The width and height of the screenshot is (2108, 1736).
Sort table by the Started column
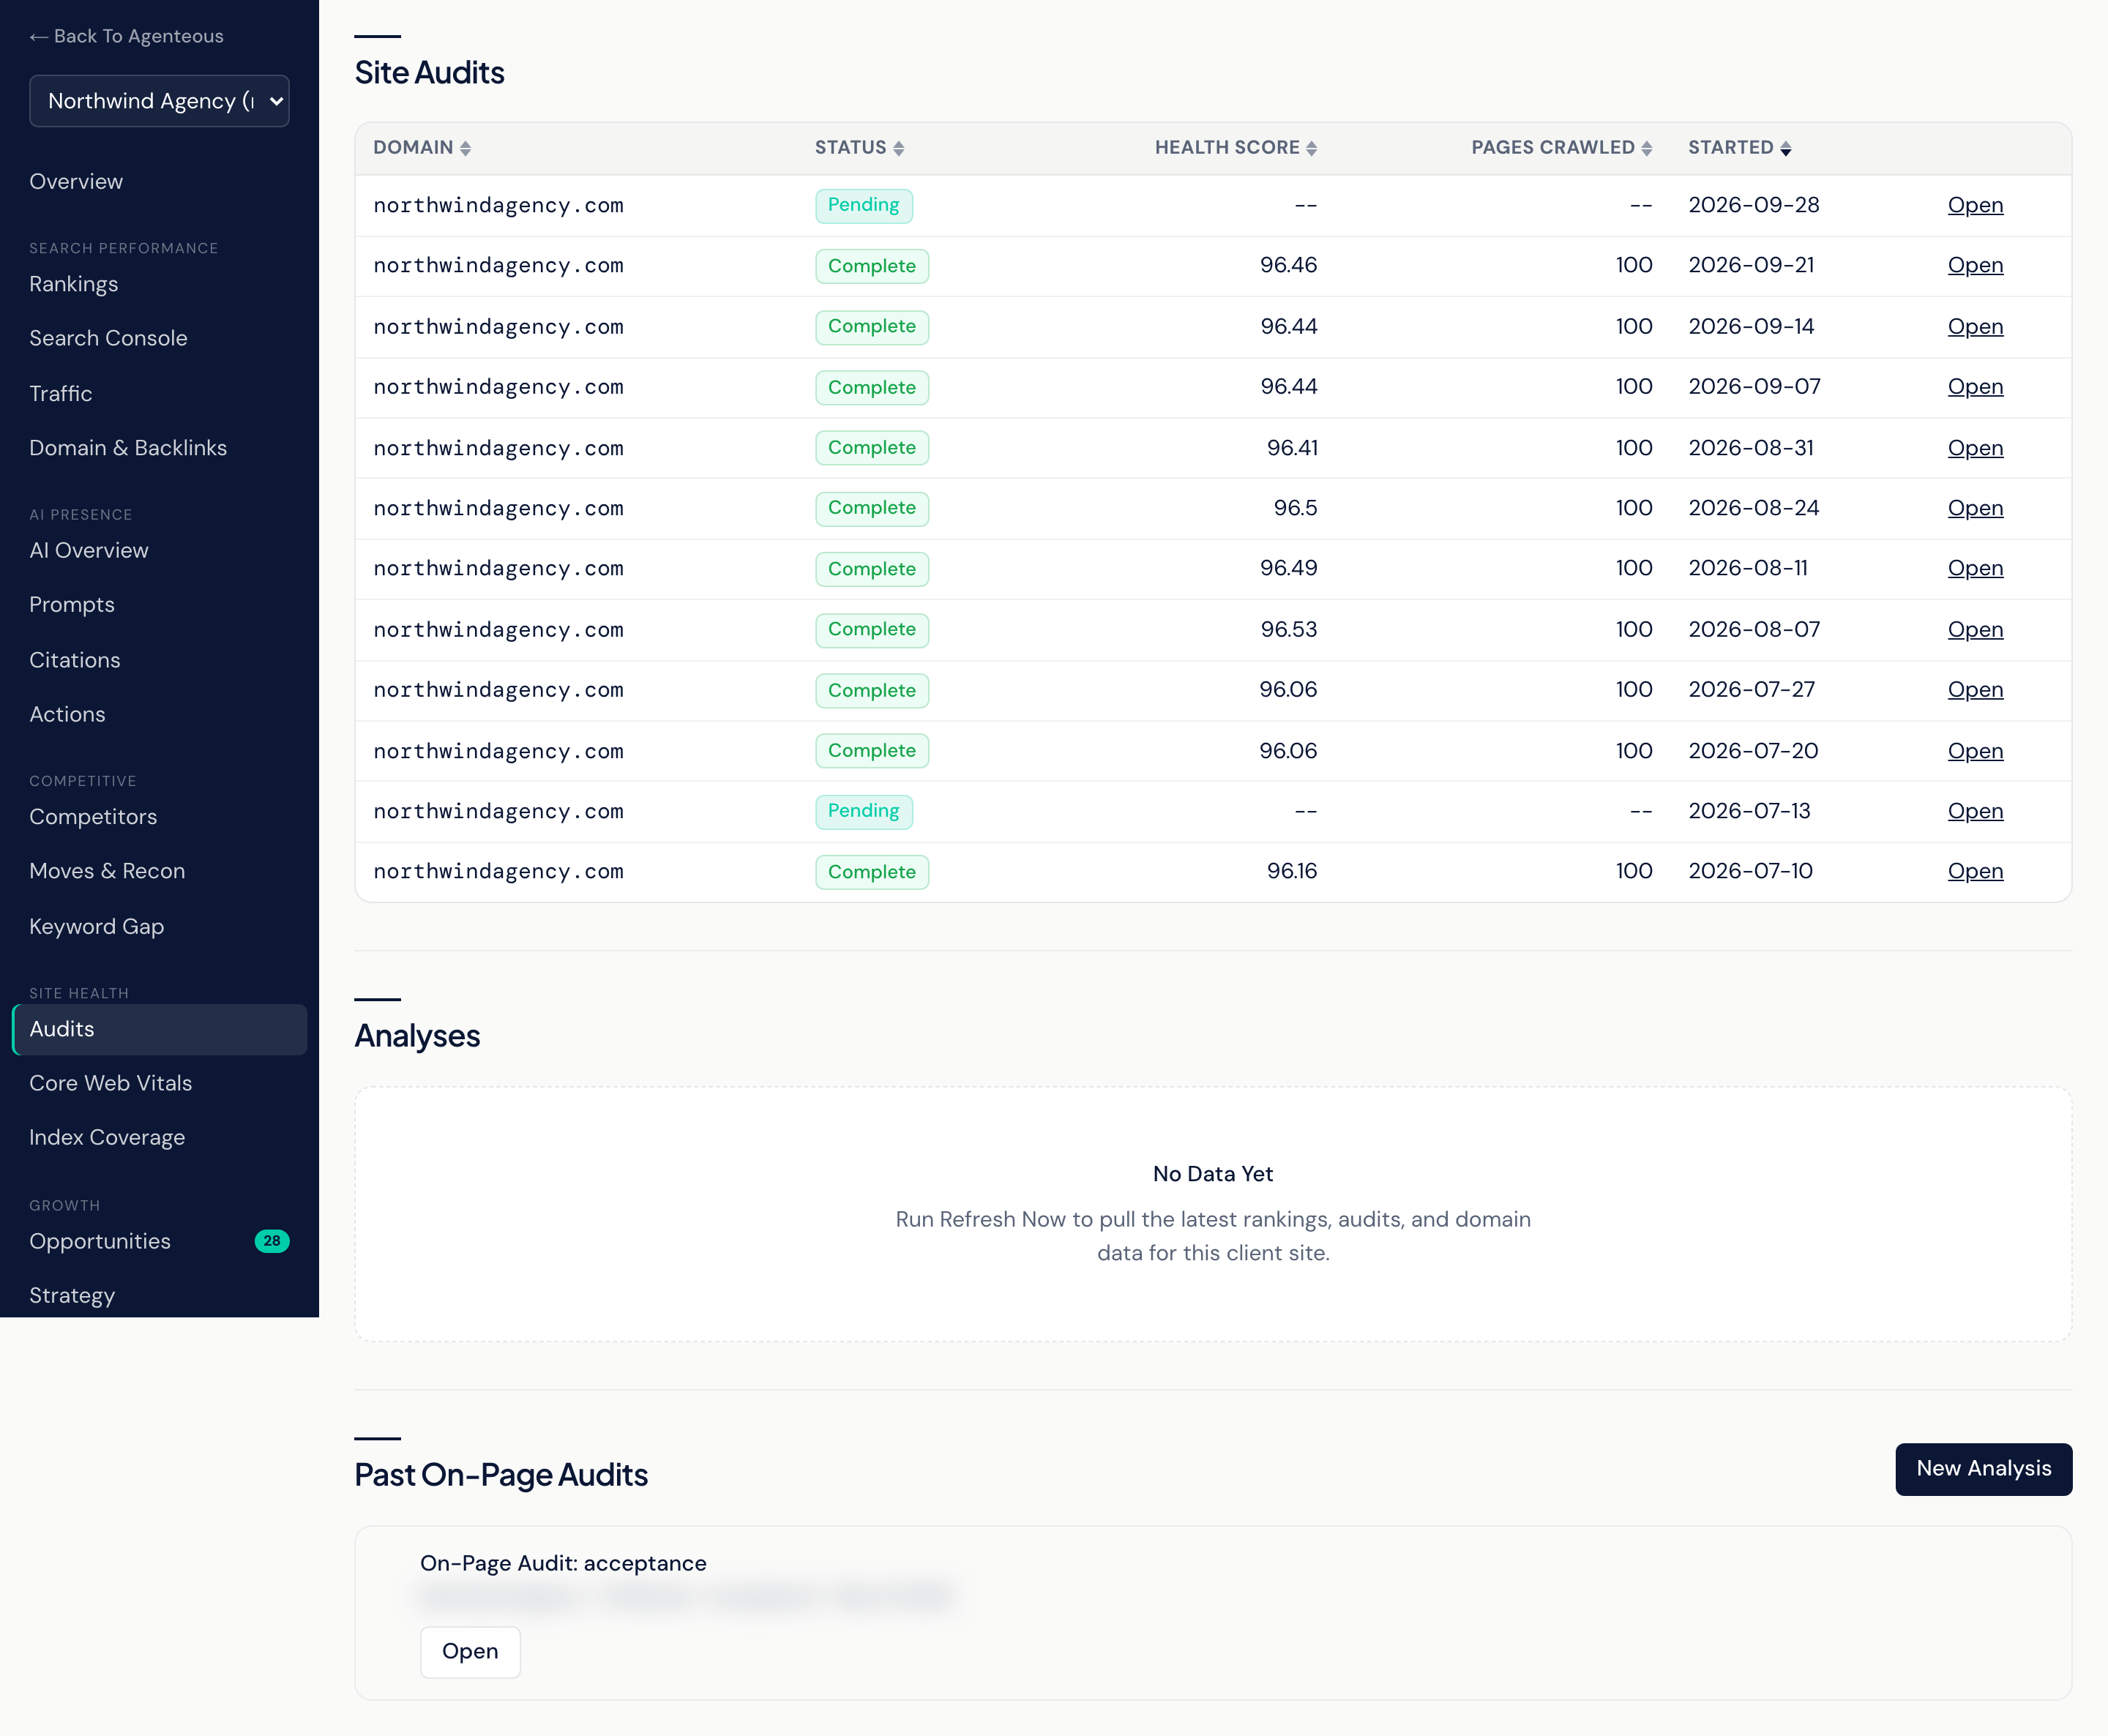[x=1740, y=148]
